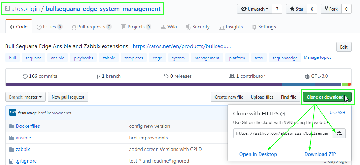
Task: Fork the repository
Action: pos(331,9)
